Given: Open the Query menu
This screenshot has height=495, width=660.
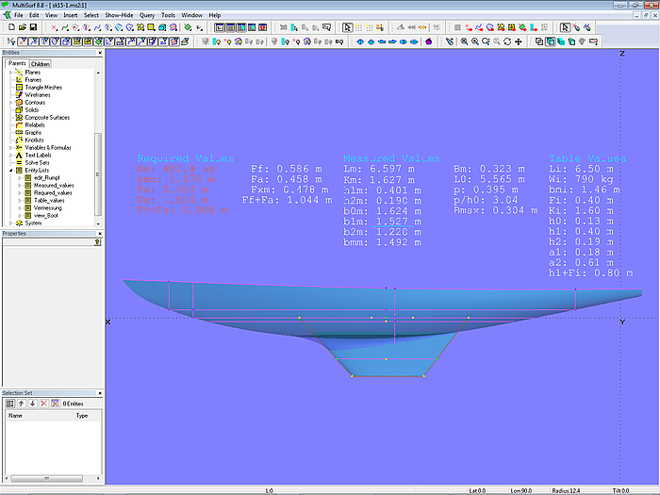Looking at the screenshot, I should pos(147,16).
